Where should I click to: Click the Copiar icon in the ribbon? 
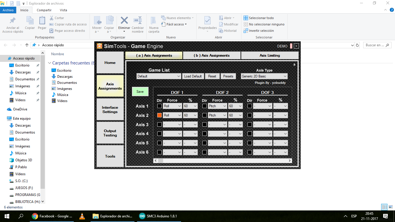(x=30, y=21)
